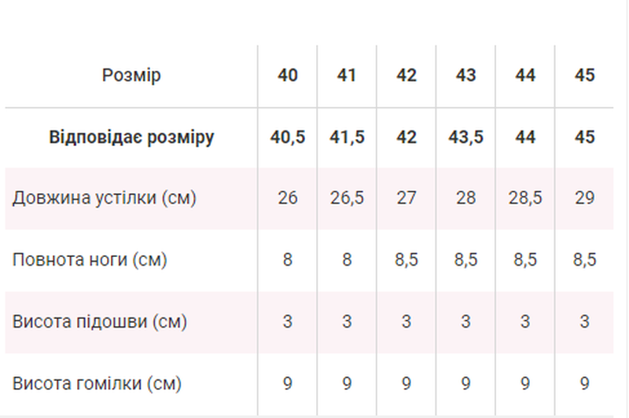Screen dimensions: 629x418
Task: Click the 'Розмір' header label
Action: [x=131, y=75]
